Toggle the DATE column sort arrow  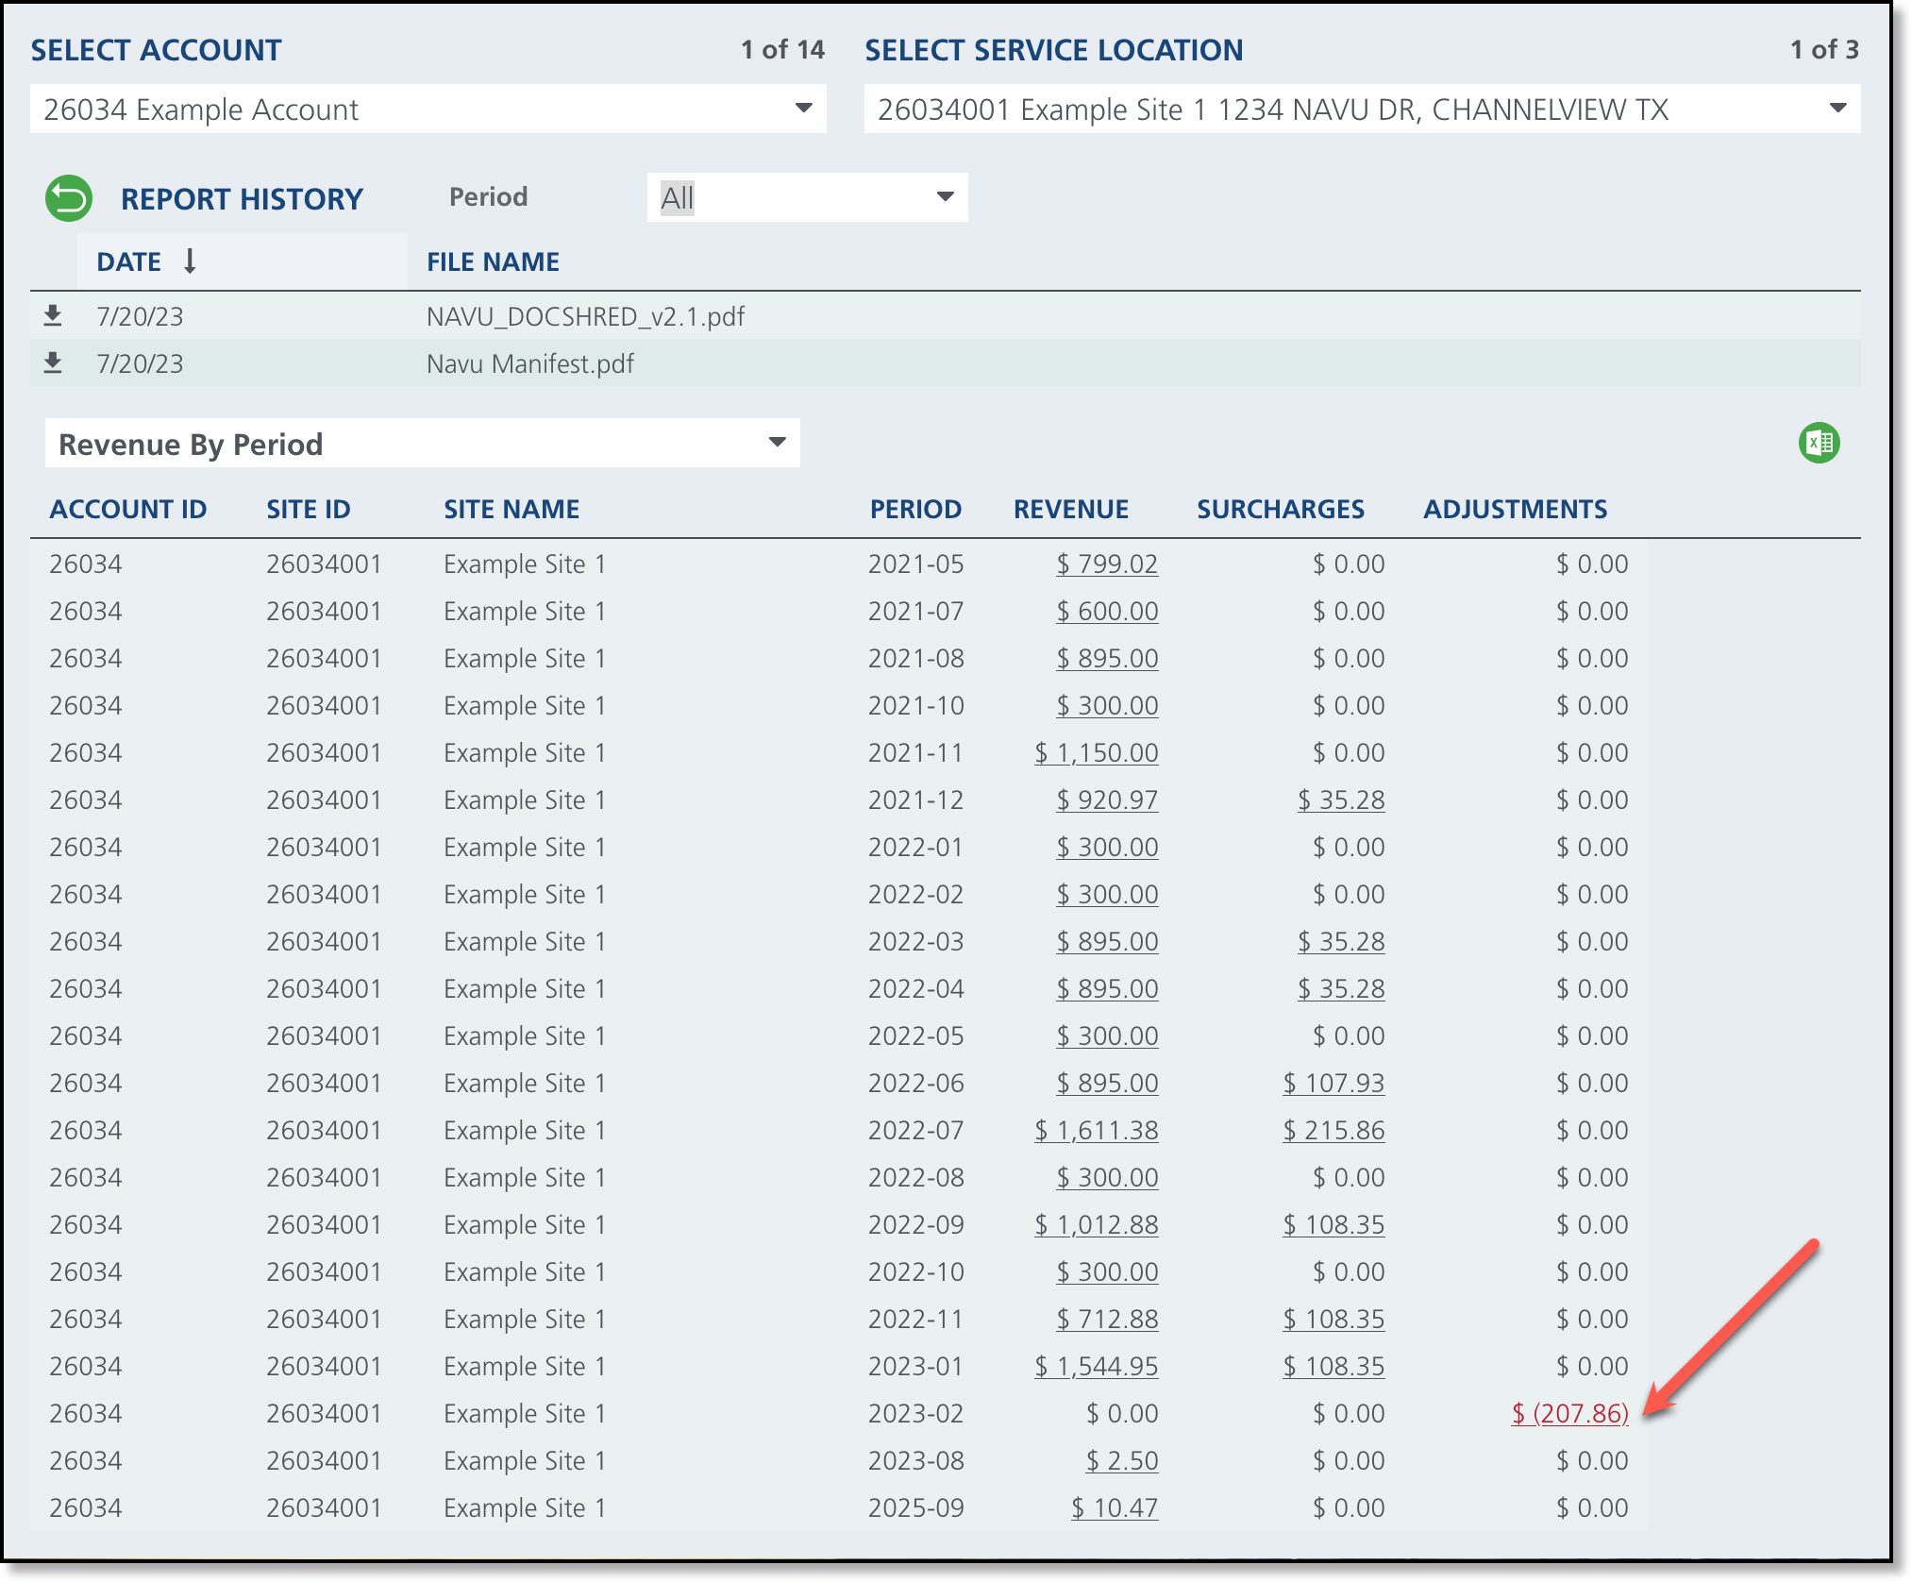click(190, 261)
